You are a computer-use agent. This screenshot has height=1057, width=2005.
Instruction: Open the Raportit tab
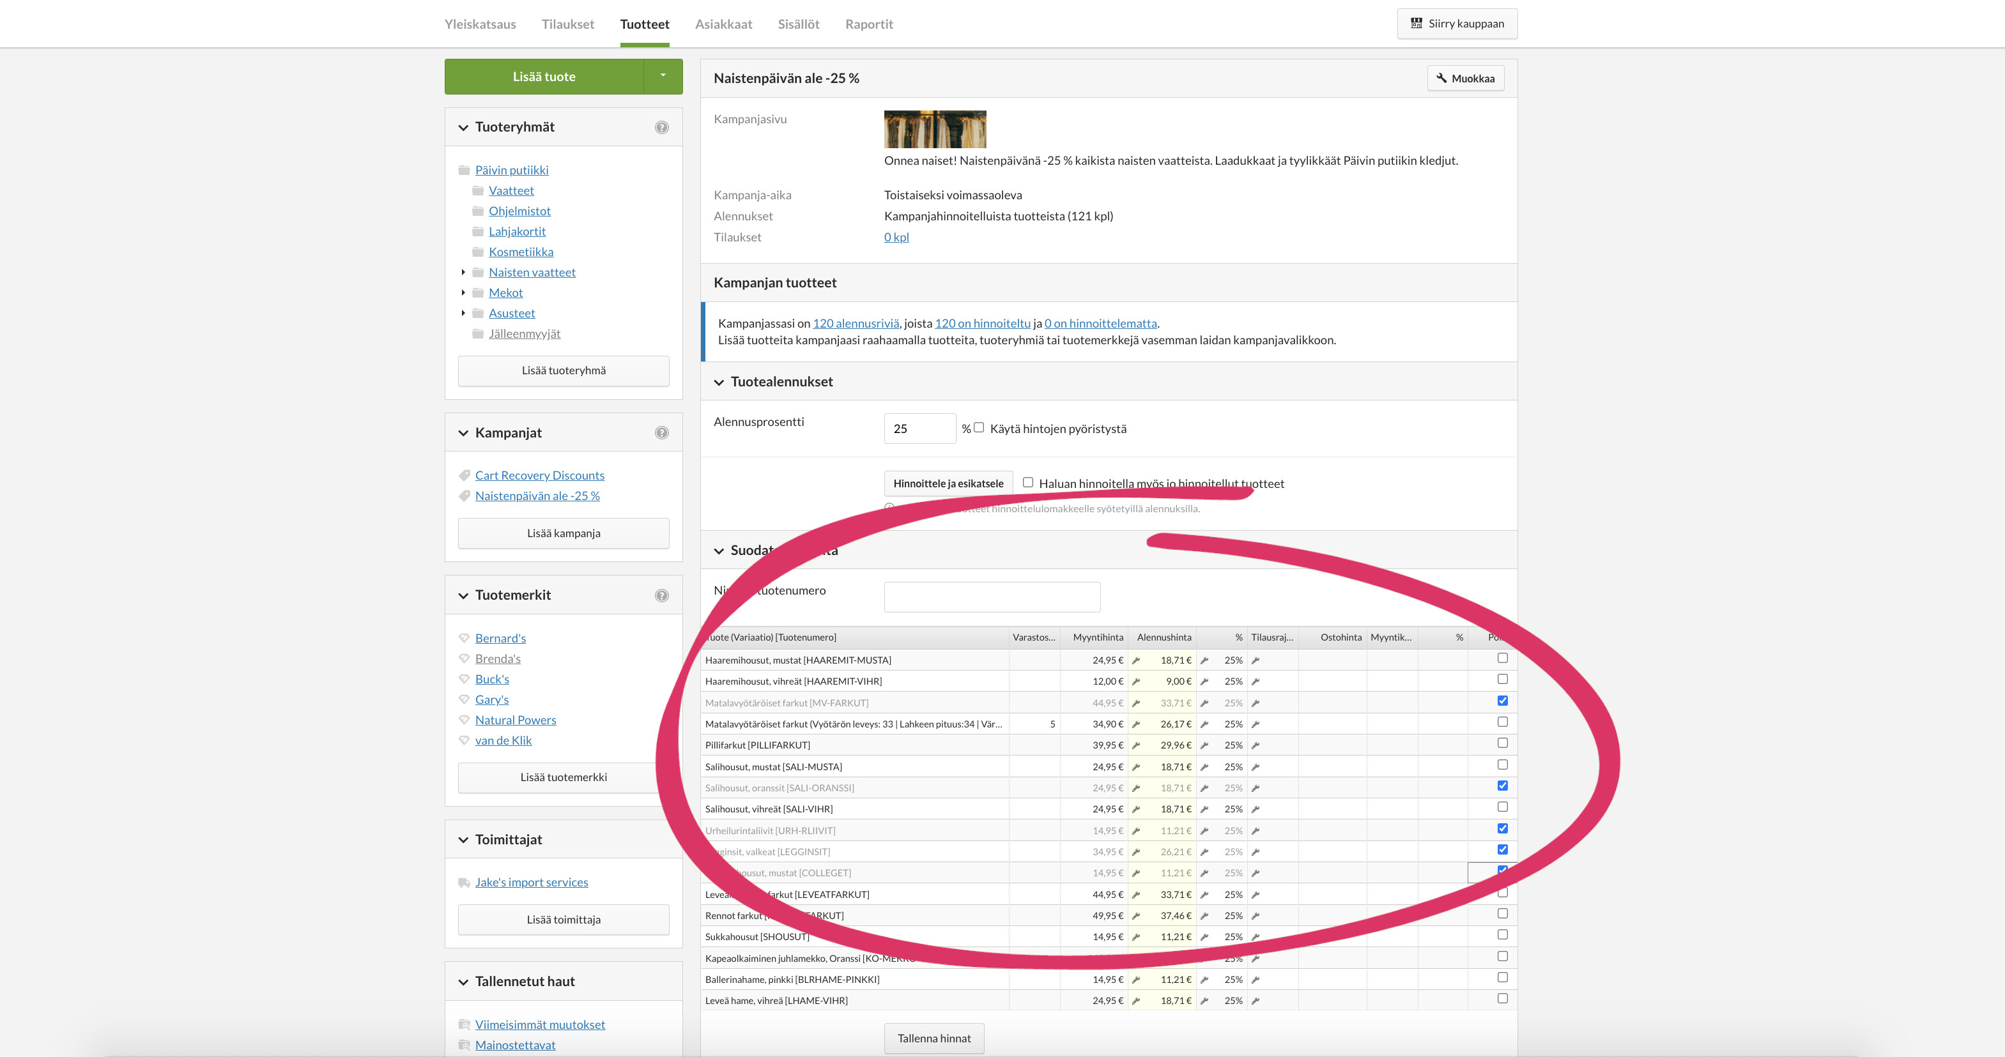[870, 24]
